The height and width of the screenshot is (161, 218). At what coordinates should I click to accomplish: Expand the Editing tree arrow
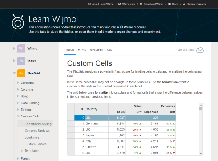18,110
